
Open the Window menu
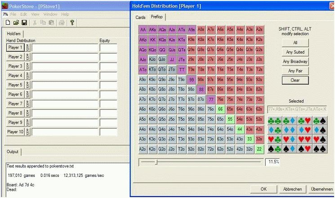50,14
